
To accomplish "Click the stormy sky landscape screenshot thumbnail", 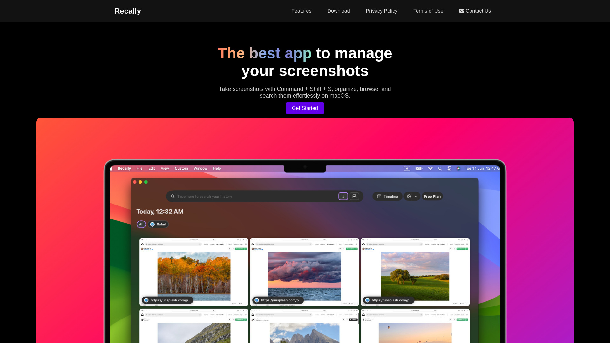I will coord(305,272).
